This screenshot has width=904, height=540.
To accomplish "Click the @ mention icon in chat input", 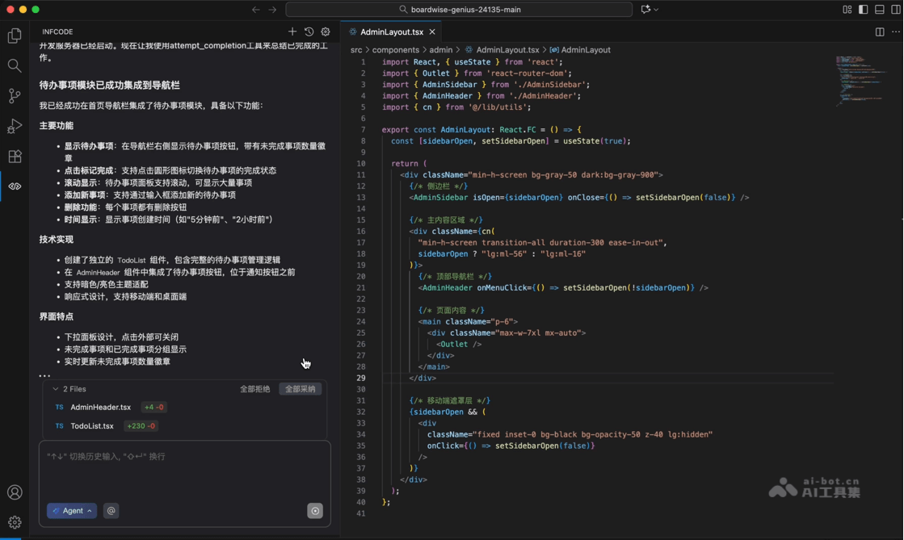I will coord(111,510).
